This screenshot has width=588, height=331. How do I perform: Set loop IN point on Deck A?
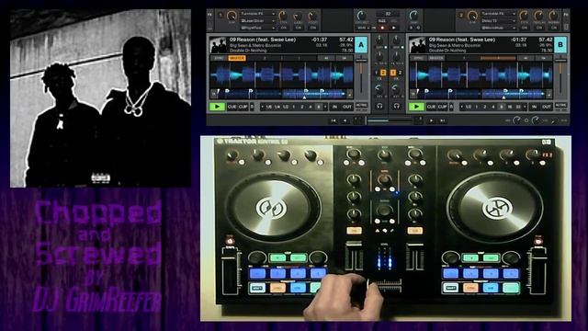(334, 107)
